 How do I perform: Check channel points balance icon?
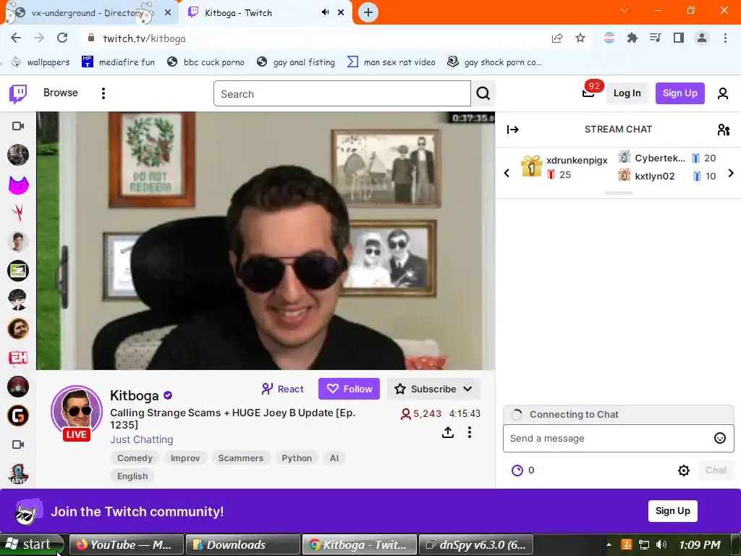[x=517, y=471]
